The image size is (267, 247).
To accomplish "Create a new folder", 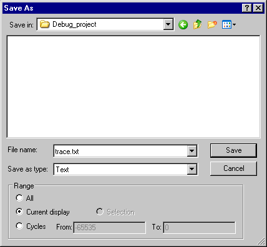I will point(212,24).
